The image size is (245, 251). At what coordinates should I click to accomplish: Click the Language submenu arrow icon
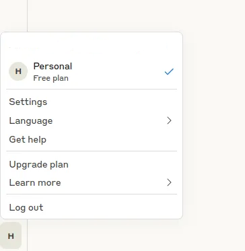[x=169, y=120]
